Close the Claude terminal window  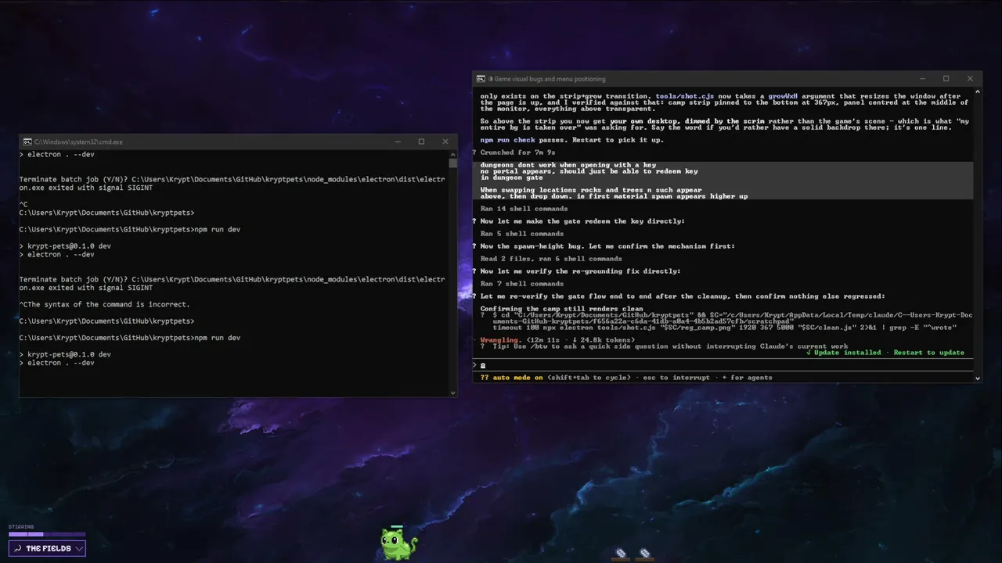[970, 79]
